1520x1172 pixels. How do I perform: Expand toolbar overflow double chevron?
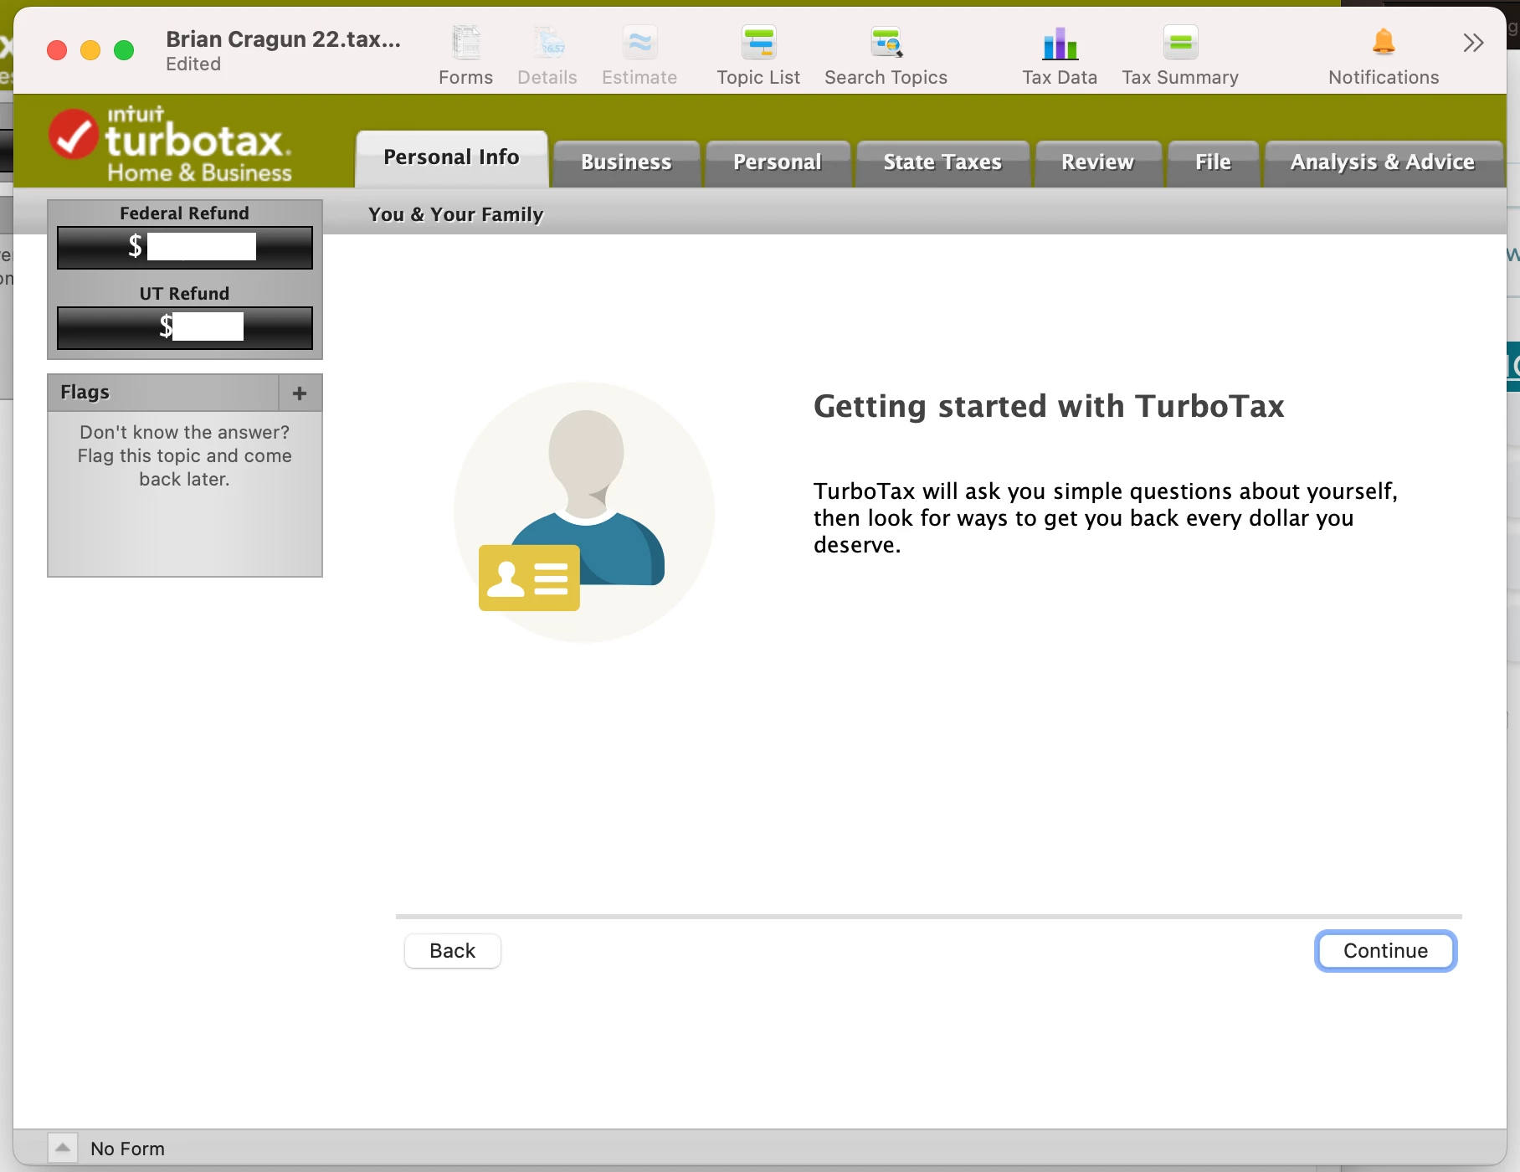1473,43
